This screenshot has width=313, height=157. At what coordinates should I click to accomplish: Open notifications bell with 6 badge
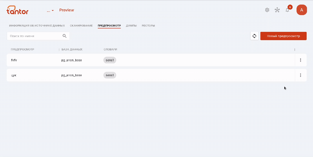coord(287,10)
